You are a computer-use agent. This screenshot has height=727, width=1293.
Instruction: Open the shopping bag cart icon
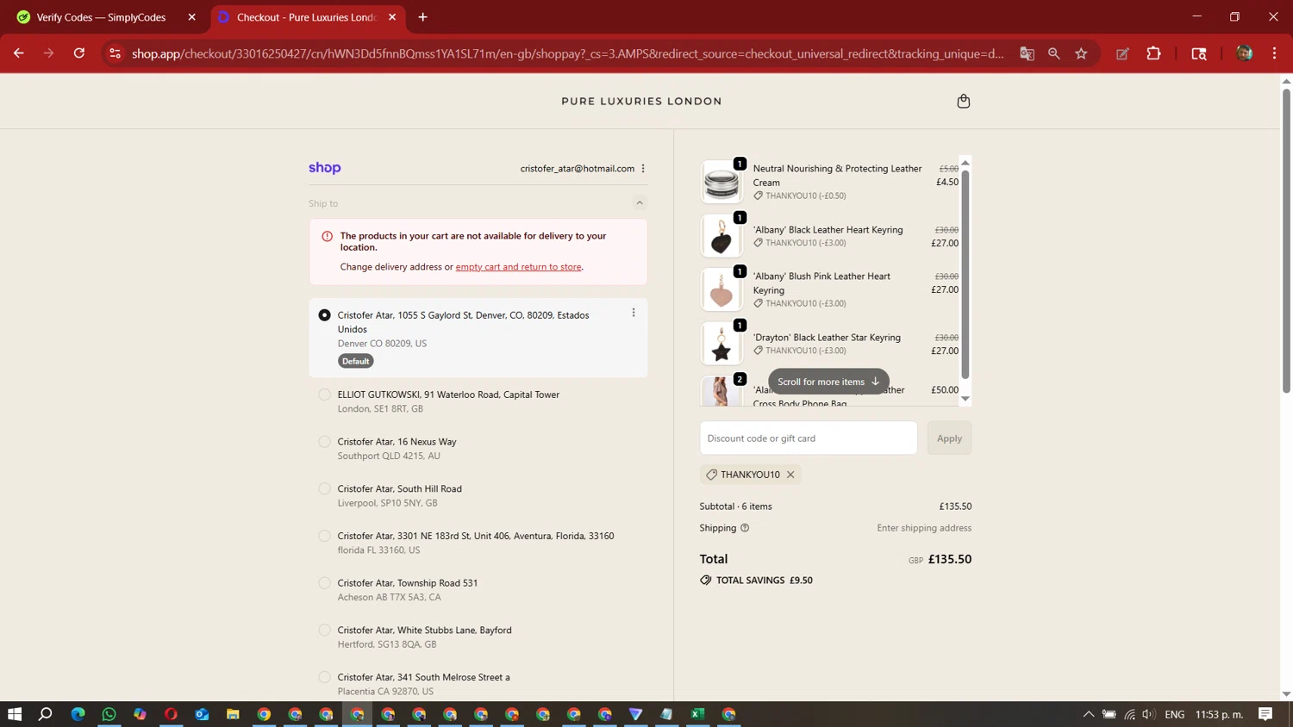coord(963,102)
